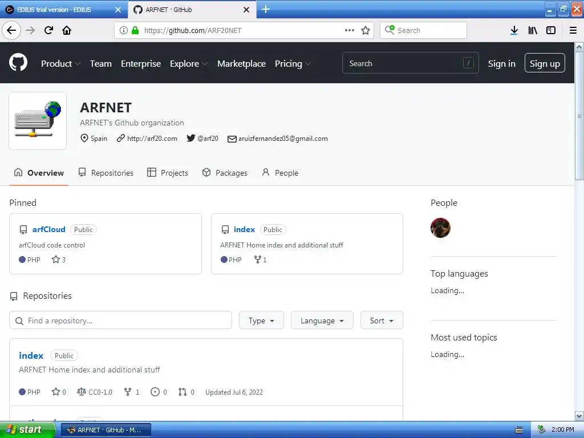Click the CC0-1.0 license scale icon
This screenshot has width=584, height=438.
pos(81,392)
